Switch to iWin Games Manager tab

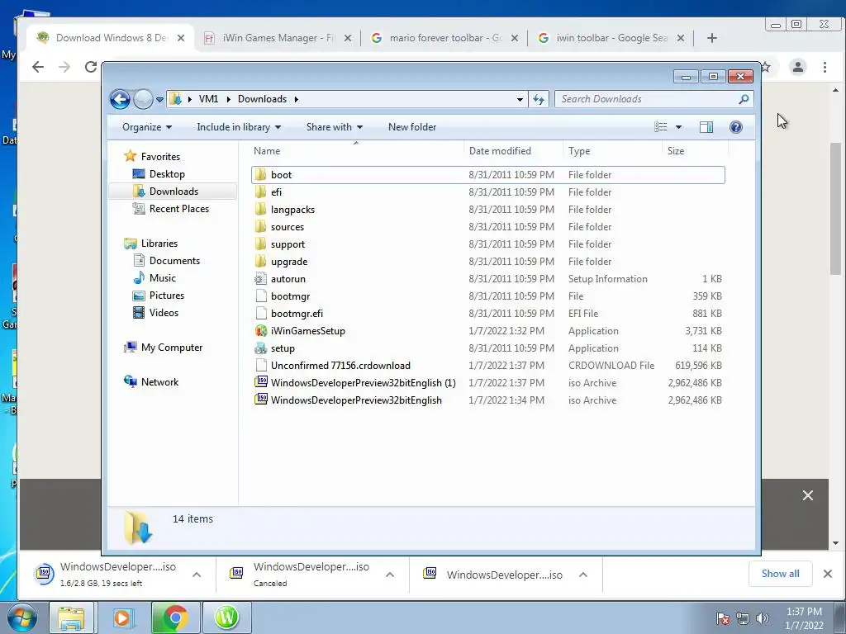(x=278, y=38)
